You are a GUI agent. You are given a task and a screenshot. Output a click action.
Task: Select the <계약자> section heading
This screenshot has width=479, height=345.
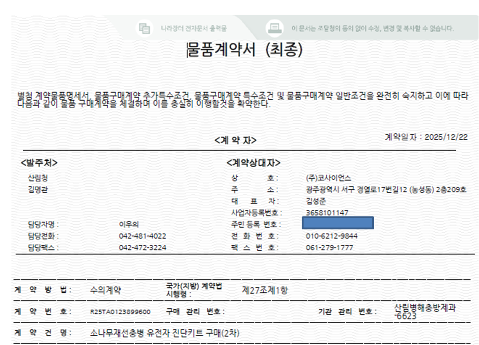click(235, 140)
